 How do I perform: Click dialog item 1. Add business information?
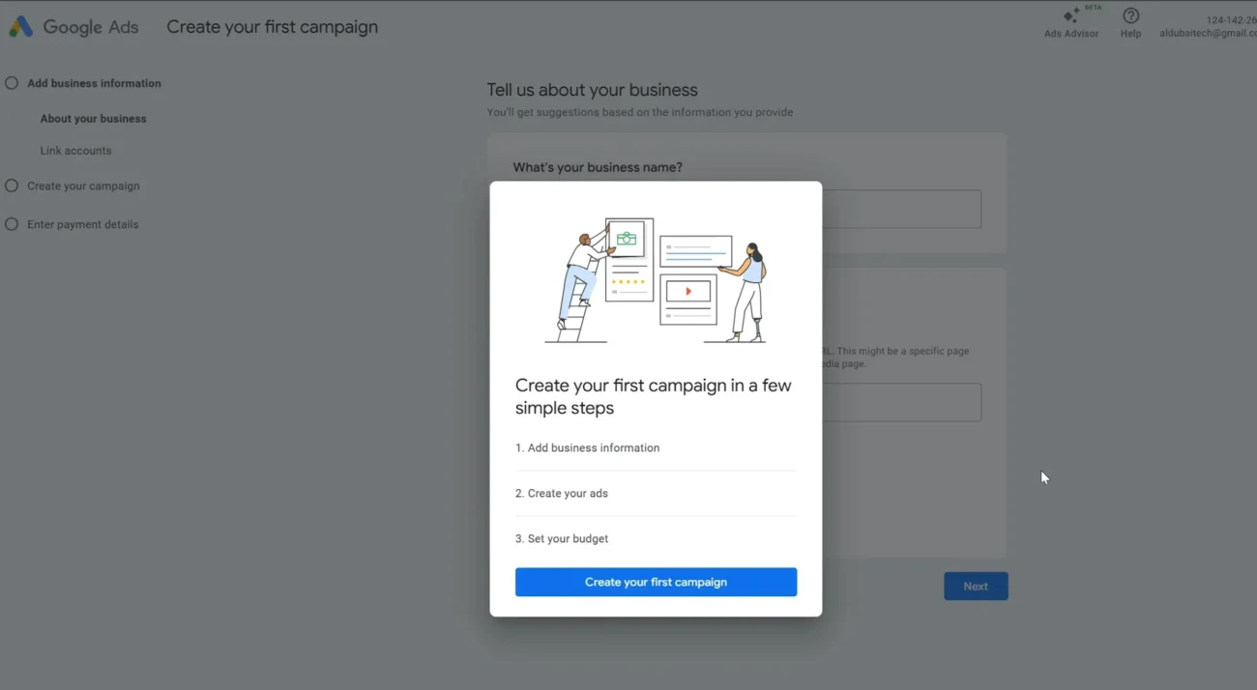pyautogui.click(x=588, y=448)
